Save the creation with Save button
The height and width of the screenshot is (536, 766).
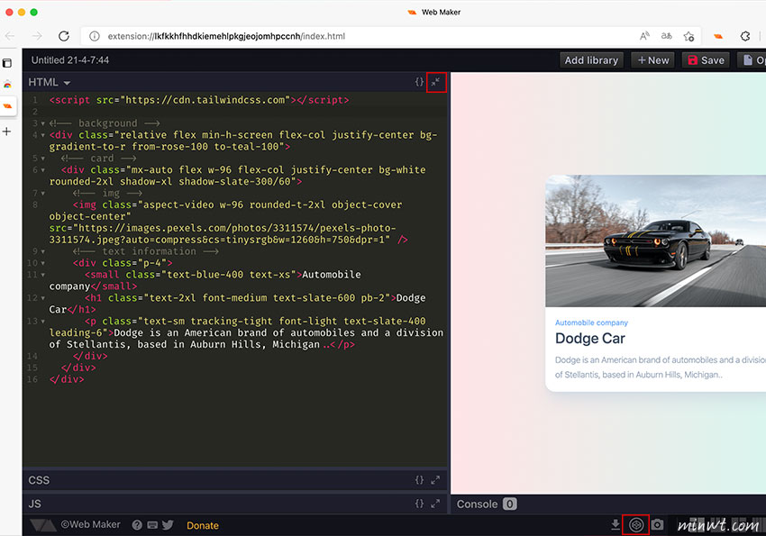[706, 60]
